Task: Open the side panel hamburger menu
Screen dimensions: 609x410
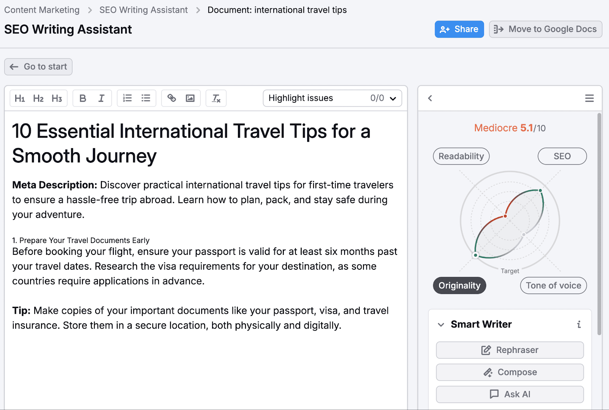Action: pos(589,98)
